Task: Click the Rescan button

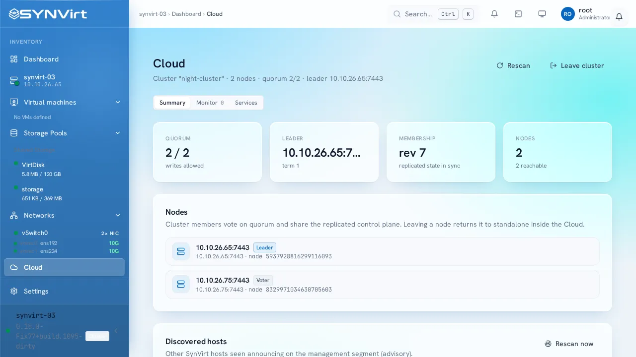Action: [x=513, y=65]
